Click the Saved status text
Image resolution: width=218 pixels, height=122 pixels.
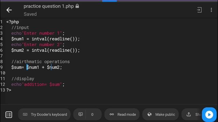pos(30,14)
